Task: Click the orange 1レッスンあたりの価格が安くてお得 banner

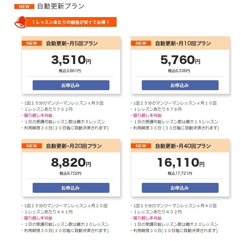Action: [71, 22]
